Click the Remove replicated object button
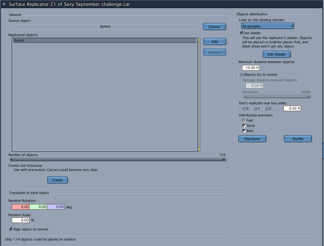This screenshot has width=324, height=246. [214, 52]
